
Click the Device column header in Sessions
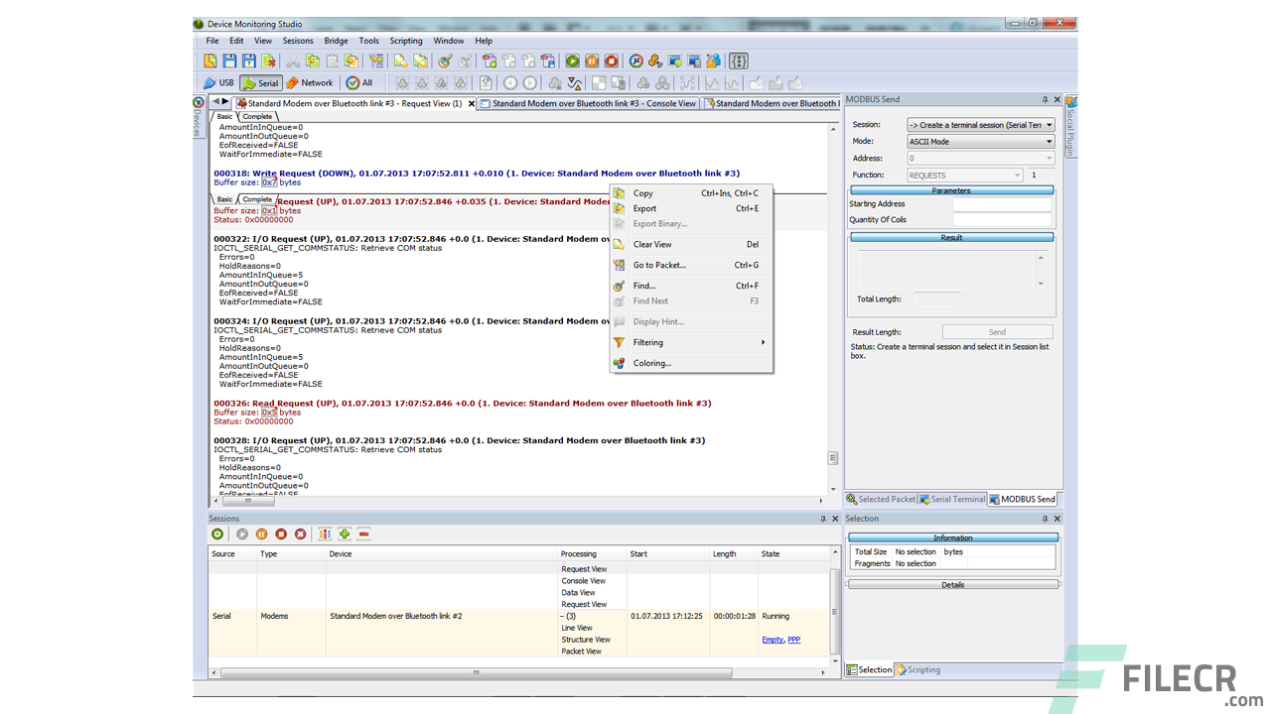(442, 554)
